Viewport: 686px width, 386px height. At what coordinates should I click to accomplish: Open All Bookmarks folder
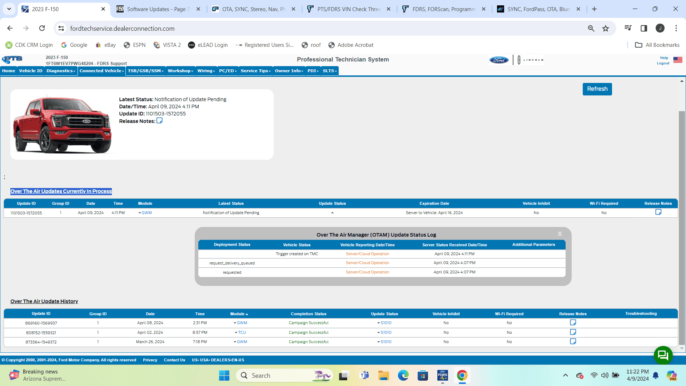[x=657, y=45]
